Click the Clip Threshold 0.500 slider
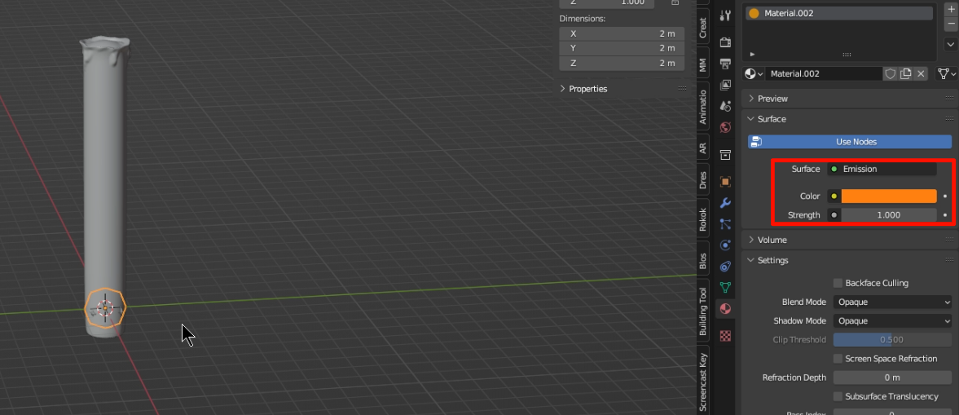 tap(892, 340)
